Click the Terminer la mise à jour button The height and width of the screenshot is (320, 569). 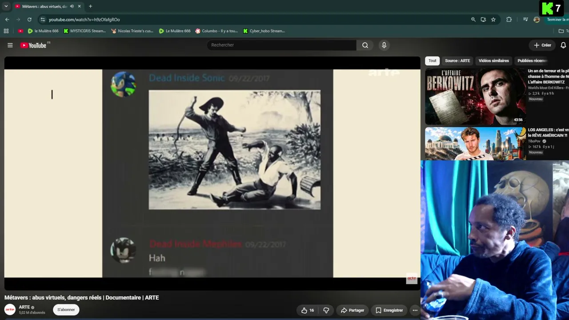557,20
